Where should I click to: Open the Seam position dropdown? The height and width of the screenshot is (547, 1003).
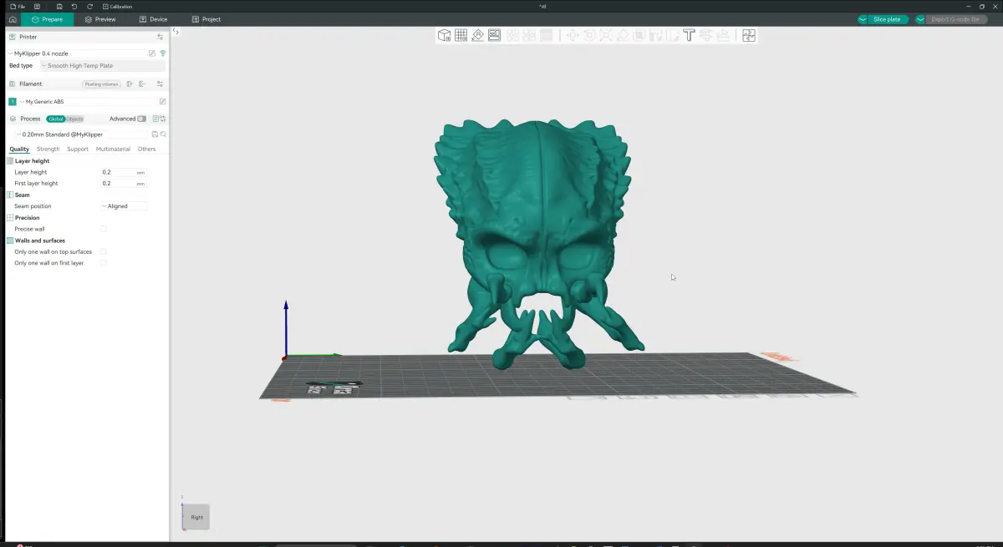123,206
